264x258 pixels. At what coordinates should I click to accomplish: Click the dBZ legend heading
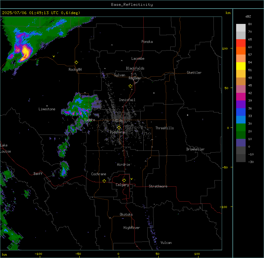(x=248, y=16)
